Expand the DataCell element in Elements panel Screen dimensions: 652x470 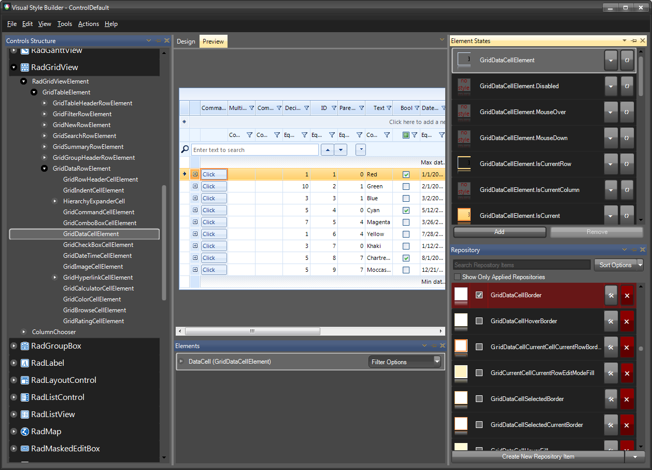click(181, 362)
